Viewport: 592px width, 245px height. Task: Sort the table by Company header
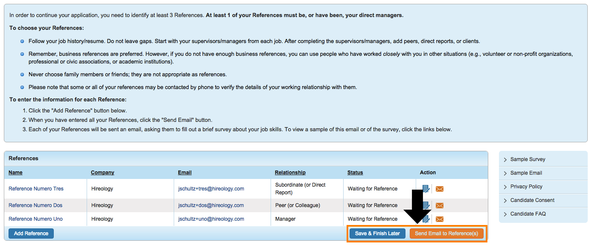pyautogui.click(x=102, y=173)
